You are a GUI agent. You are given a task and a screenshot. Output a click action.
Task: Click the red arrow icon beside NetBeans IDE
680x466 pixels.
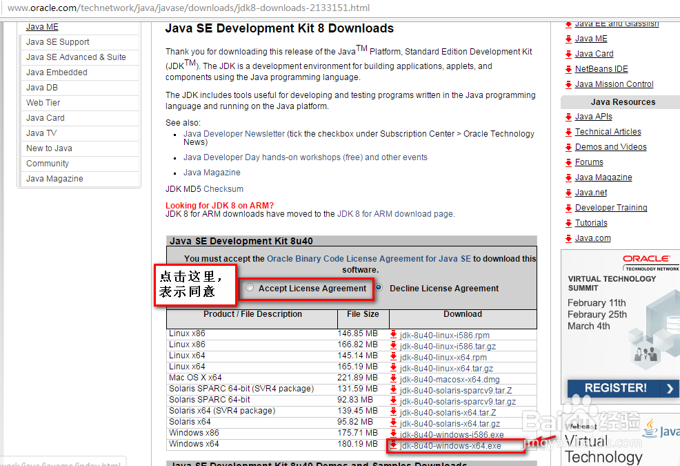pyautogui.click(x=568, y=70)
